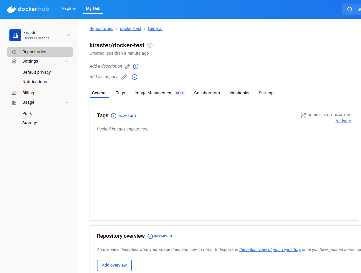Click the Repositories breadcrumb link
The height and width of the screenshot is (273, 361).
[x=101, y=29]
